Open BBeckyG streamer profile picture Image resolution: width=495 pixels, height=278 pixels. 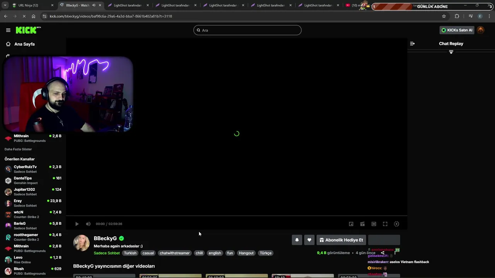(x=82, y=243)
